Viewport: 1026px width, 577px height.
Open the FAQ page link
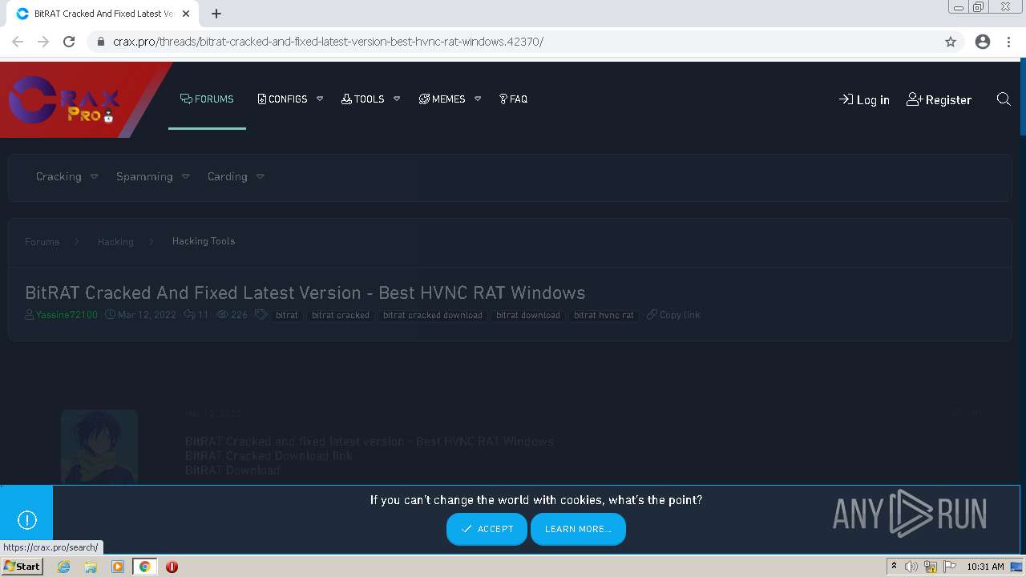(513, 99)
